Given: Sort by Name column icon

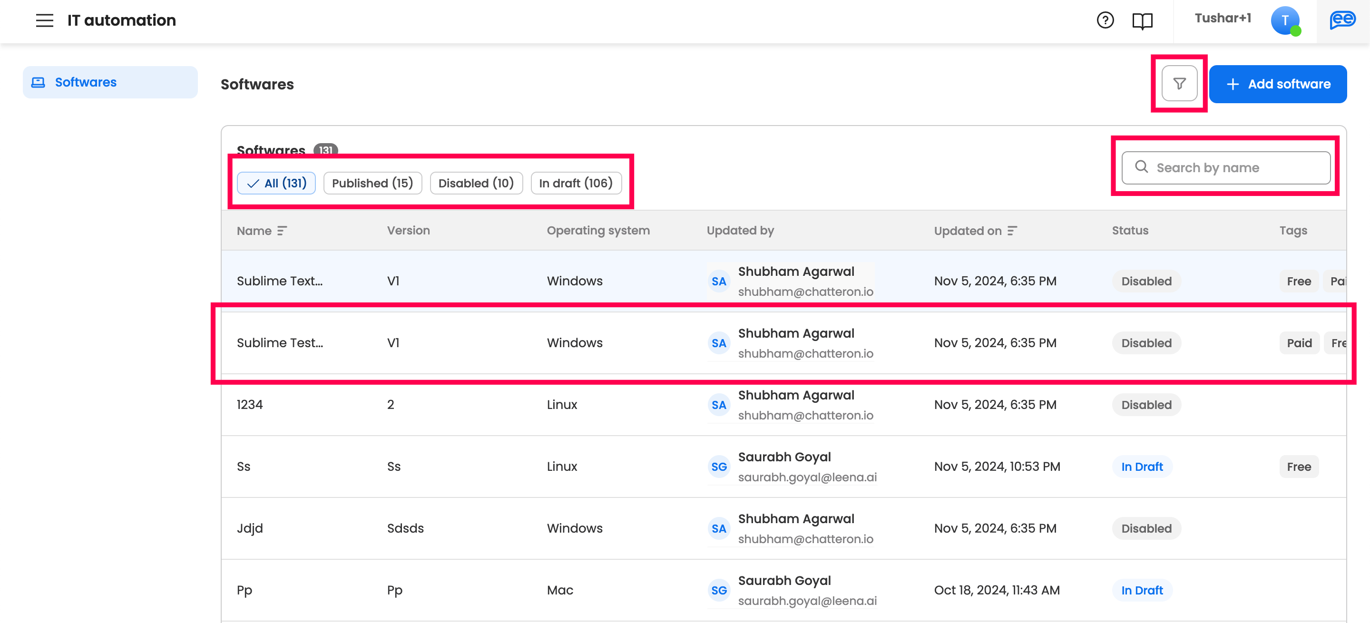Looking at the screenshot, I should 282,231.
